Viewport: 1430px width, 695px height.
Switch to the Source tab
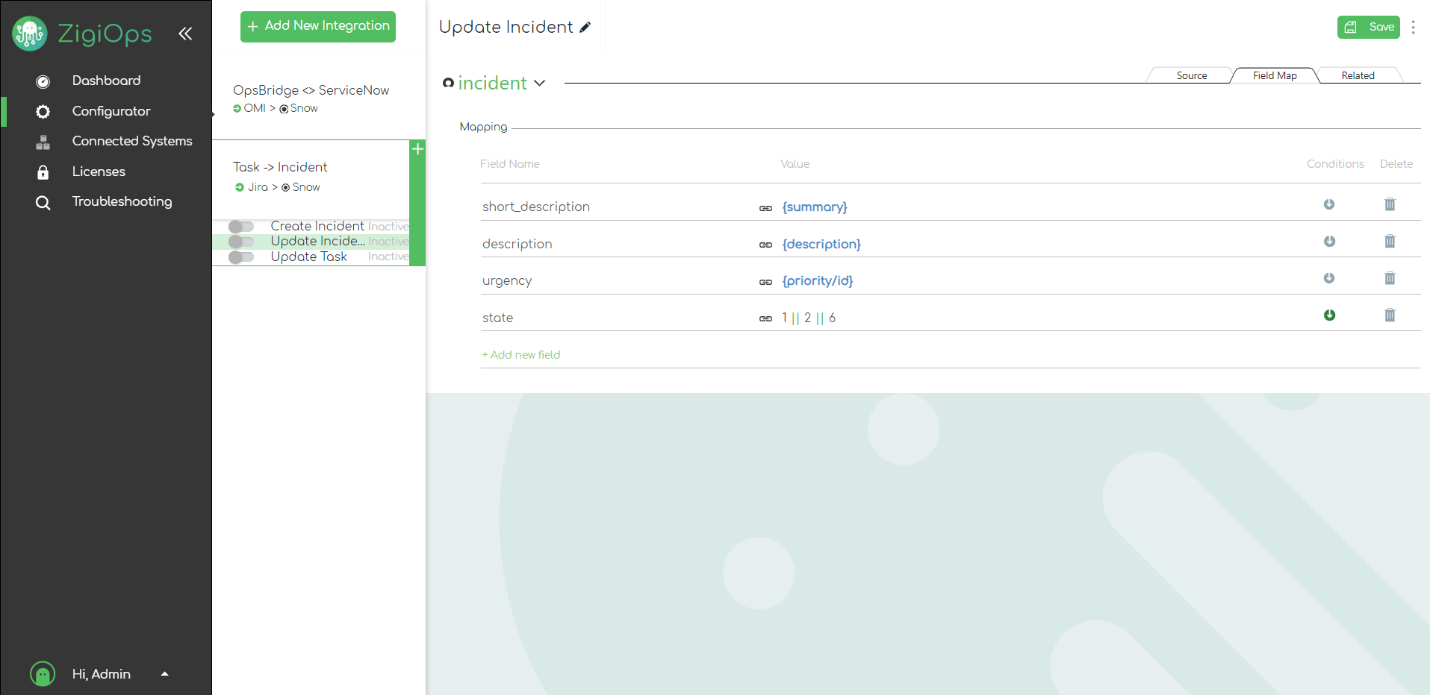click(1191, 75)
